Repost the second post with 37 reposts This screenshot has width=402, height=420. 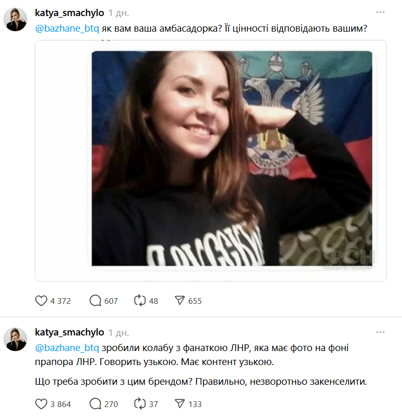140,404
